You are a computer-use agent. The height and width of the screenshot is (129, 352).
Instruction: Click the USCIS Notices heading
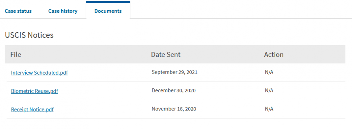[x=29, y=35]
